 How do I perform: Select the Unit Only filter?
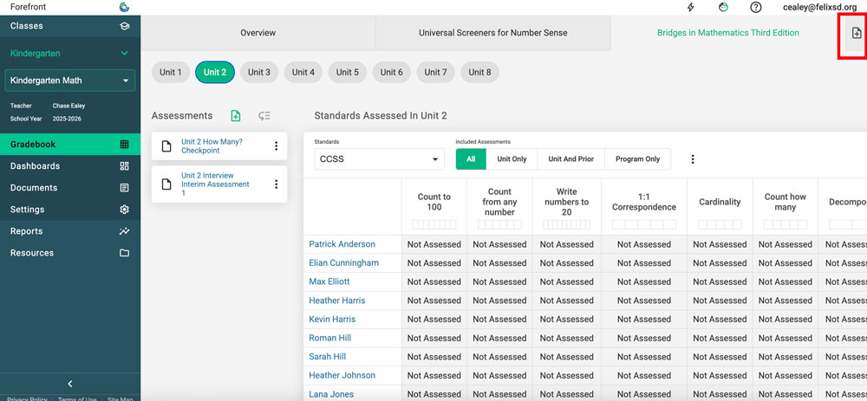click(512, 159)
